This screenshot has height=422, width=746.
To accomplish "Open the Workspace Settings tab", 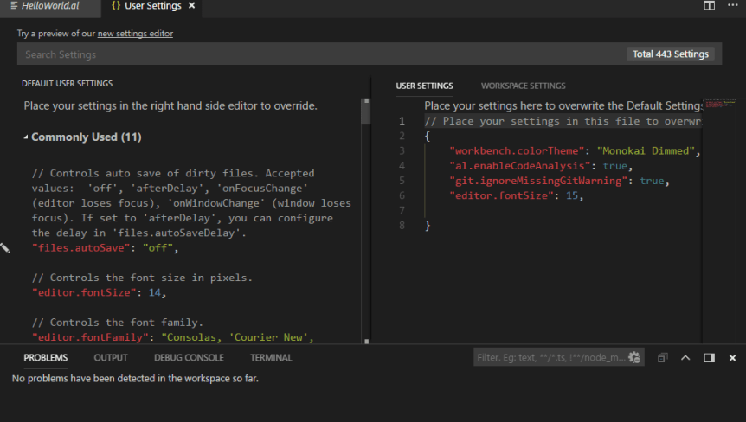I will (523, 86).
